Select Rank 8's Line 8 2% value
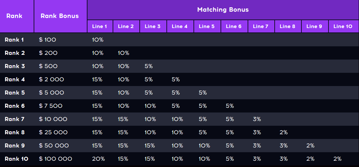Screen dimensions: 359x167 click(284, 132)
